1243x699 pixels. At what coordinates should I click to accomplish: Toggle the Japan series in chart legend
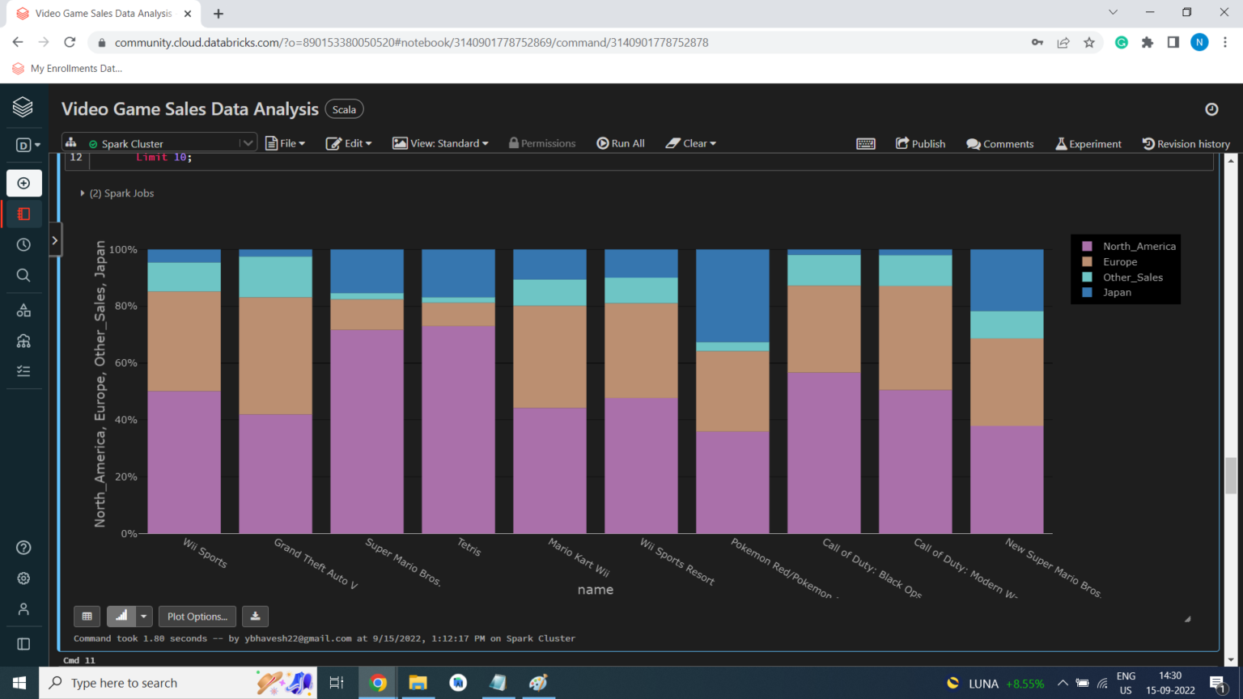click(x=1117, y=293)
